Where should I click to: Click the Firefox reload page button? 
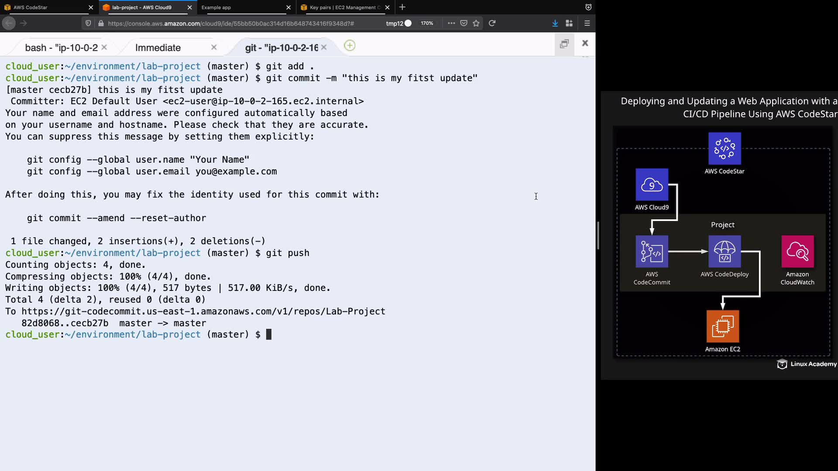[x=492, y=23]
